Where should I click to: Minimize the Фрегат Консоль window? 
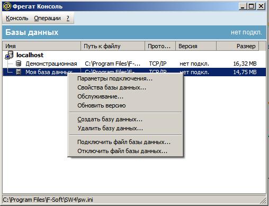(x=243, y=6)
